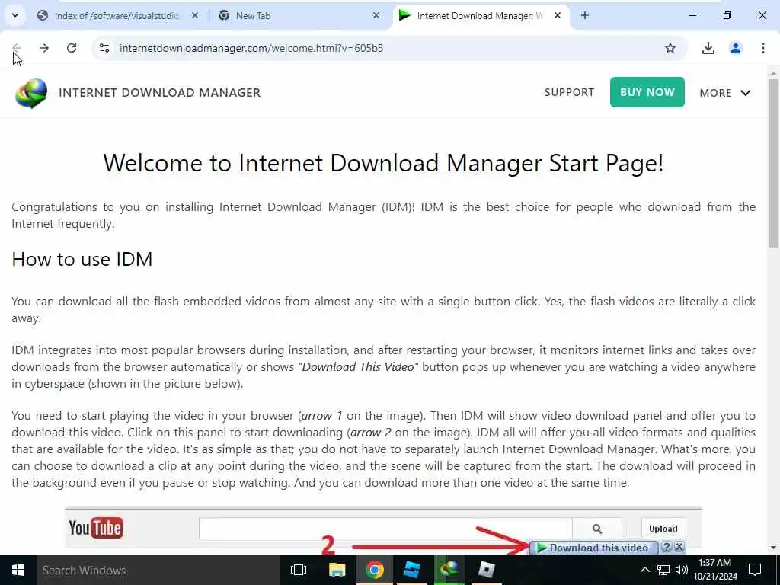Open the Chrome profile icon
The height and width of the screenshot is (585, 780).
pyautogui.click(x=735, y=48)
